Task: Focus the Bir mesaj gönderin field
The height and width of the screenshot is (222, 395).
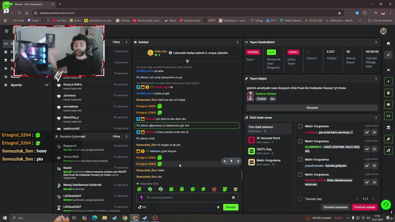Action: 188,198
